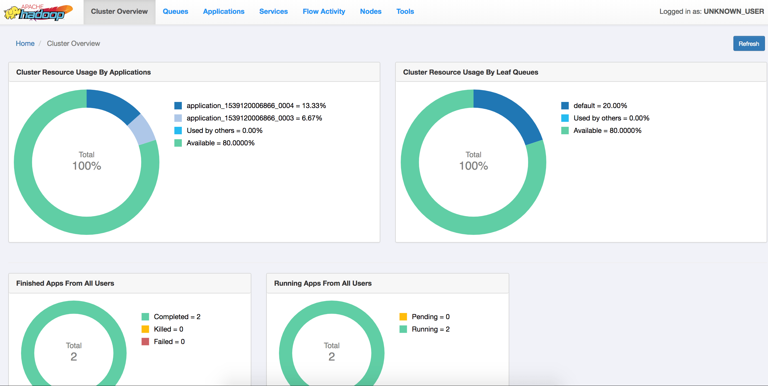Open the Tools menu

click(405, 12)
